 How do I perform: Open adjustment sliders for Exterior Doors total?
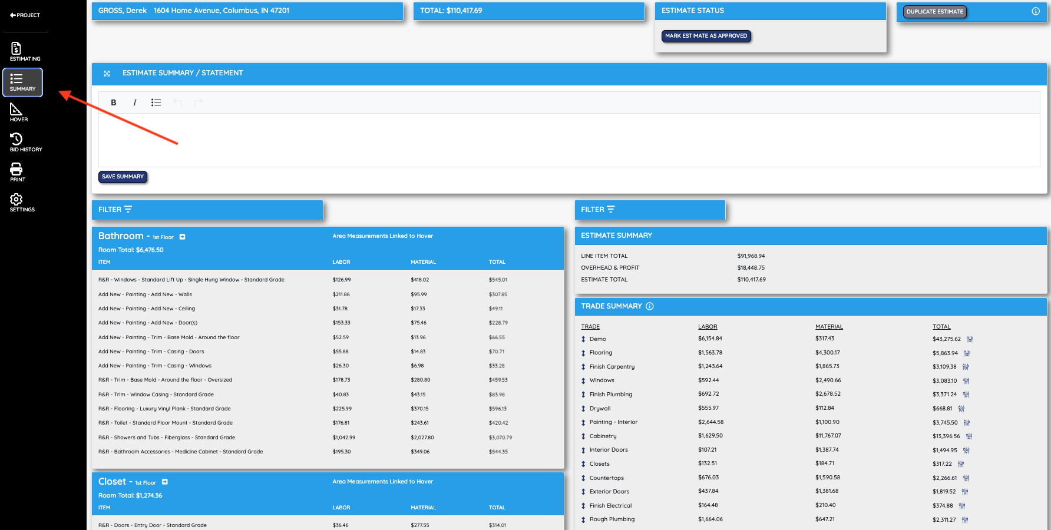[x=965, y=492]
